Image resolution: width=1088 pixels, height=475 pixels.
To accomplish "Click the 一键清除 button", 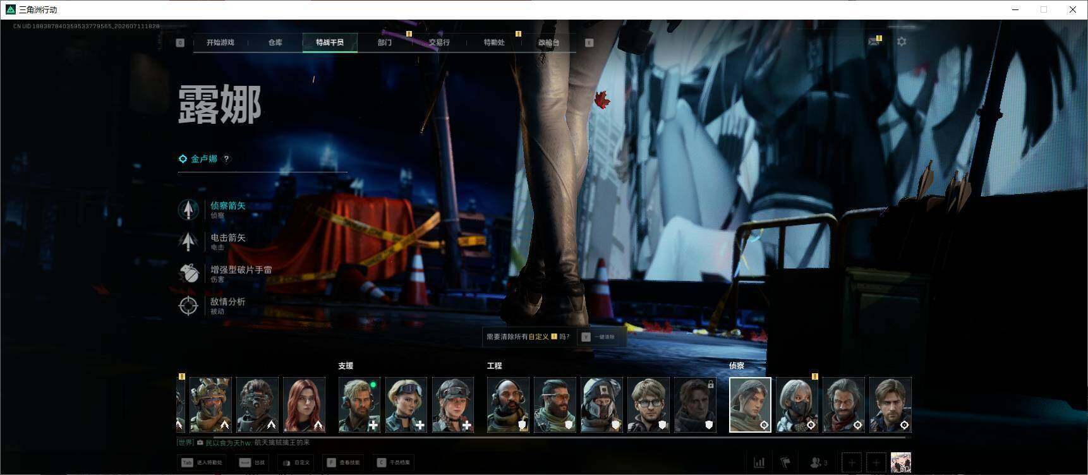I will point(599,337).
